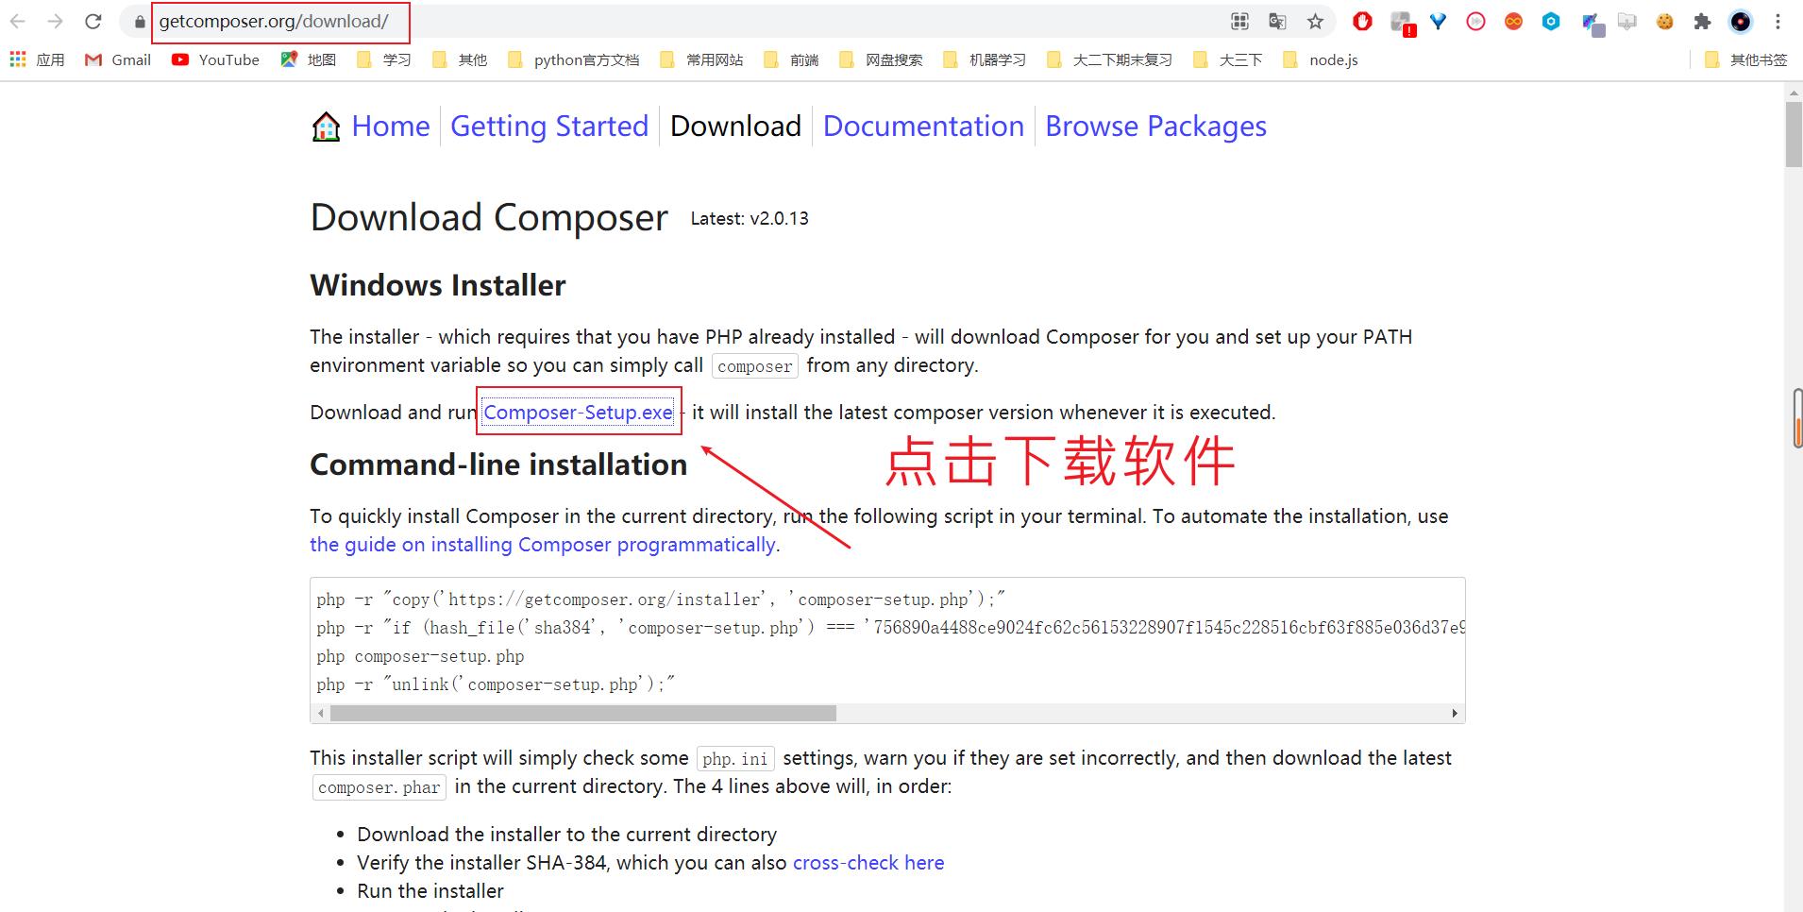Open the 应用 apps grid shortcut

[x=38, y=59]
